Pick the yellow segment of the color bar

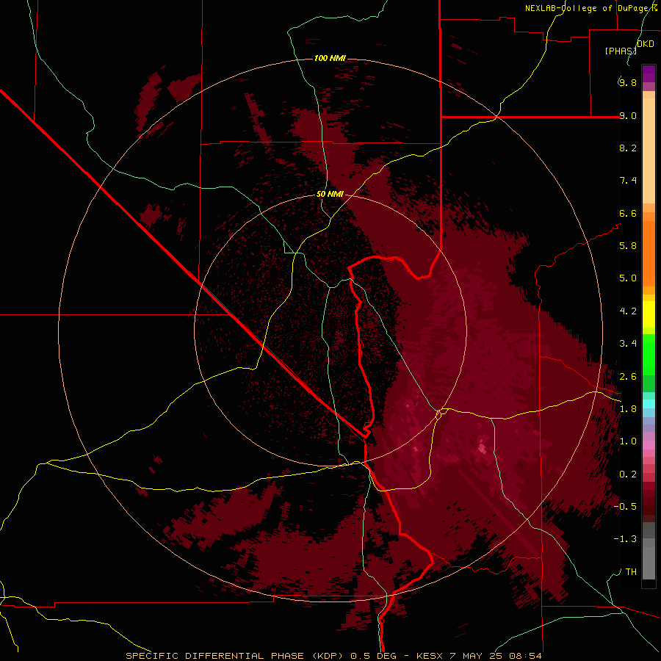[x=649, y=314]
